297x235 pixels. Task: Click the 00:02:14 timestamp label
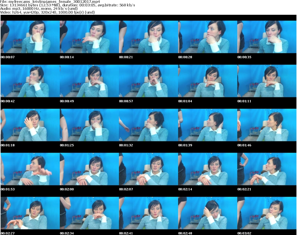(x=185, y=189)
